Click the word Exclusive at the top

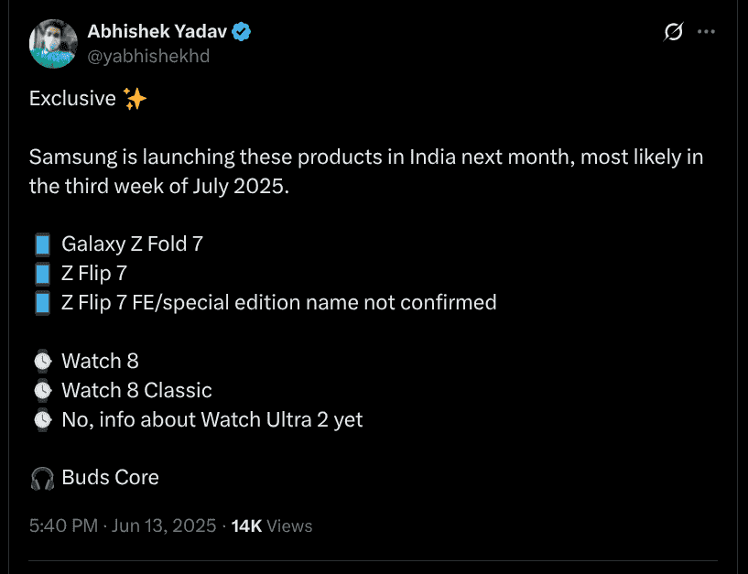click(x=72, y=98)
